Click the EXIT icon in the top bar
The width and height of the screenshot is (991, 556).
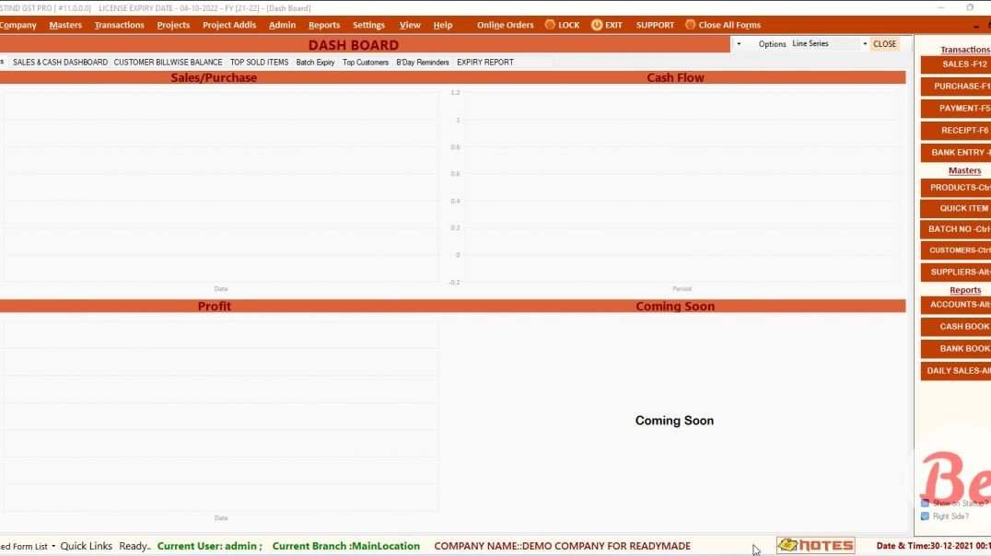(x=606, y=25)
